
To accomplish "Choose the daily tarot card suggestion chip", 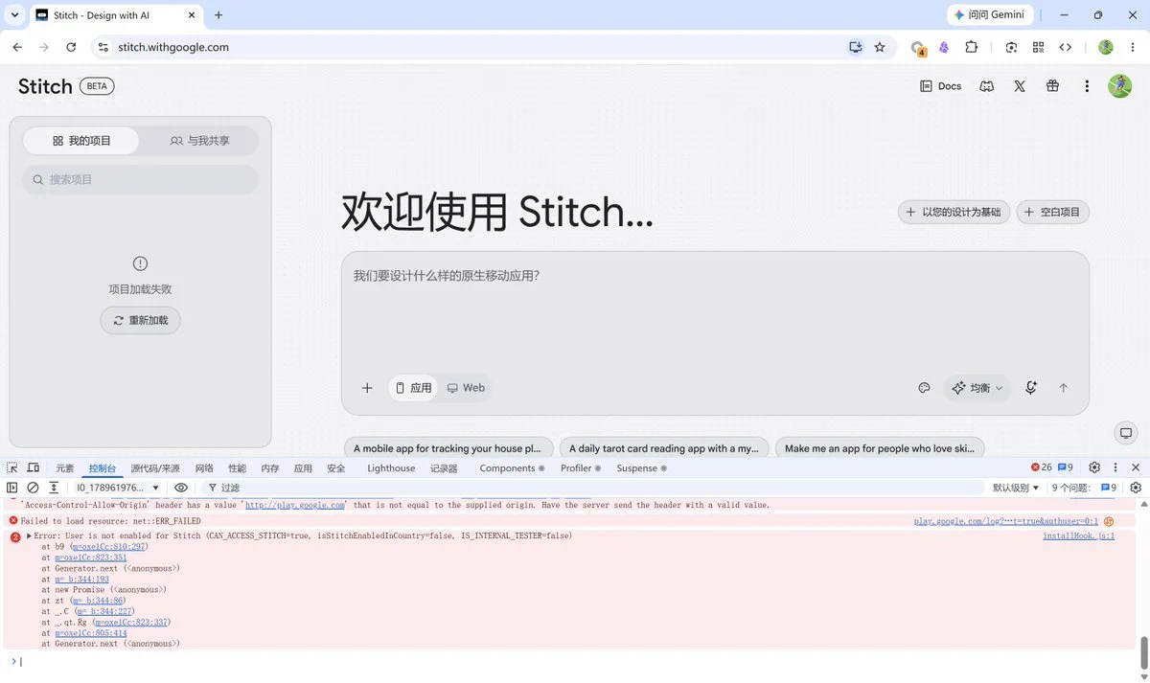I will (664, 447).
